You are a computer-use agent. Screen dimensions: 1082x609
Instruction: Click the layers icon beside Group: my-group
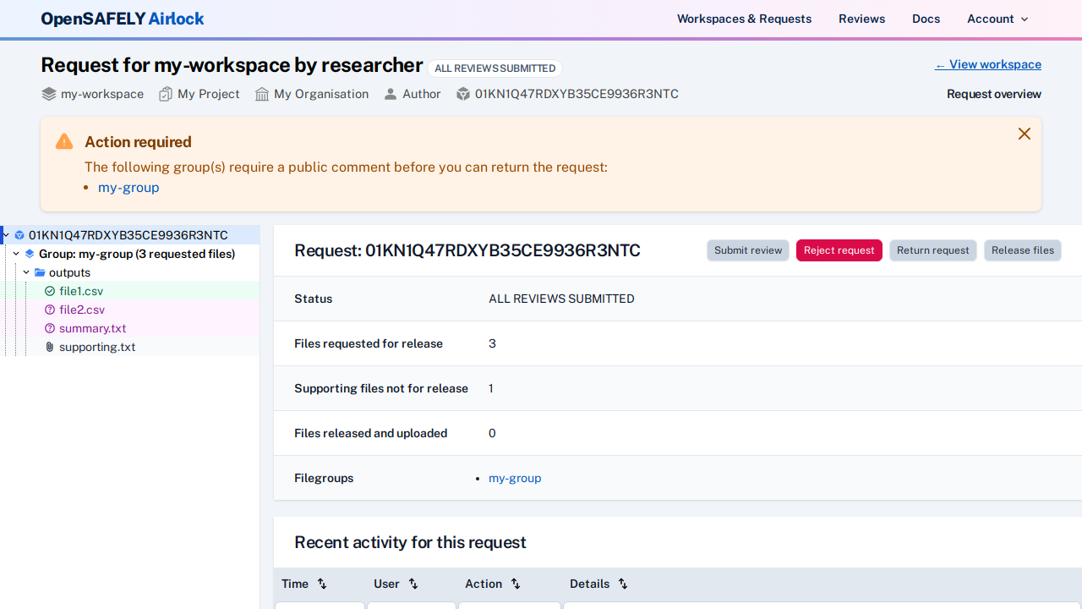pos(30,254)
